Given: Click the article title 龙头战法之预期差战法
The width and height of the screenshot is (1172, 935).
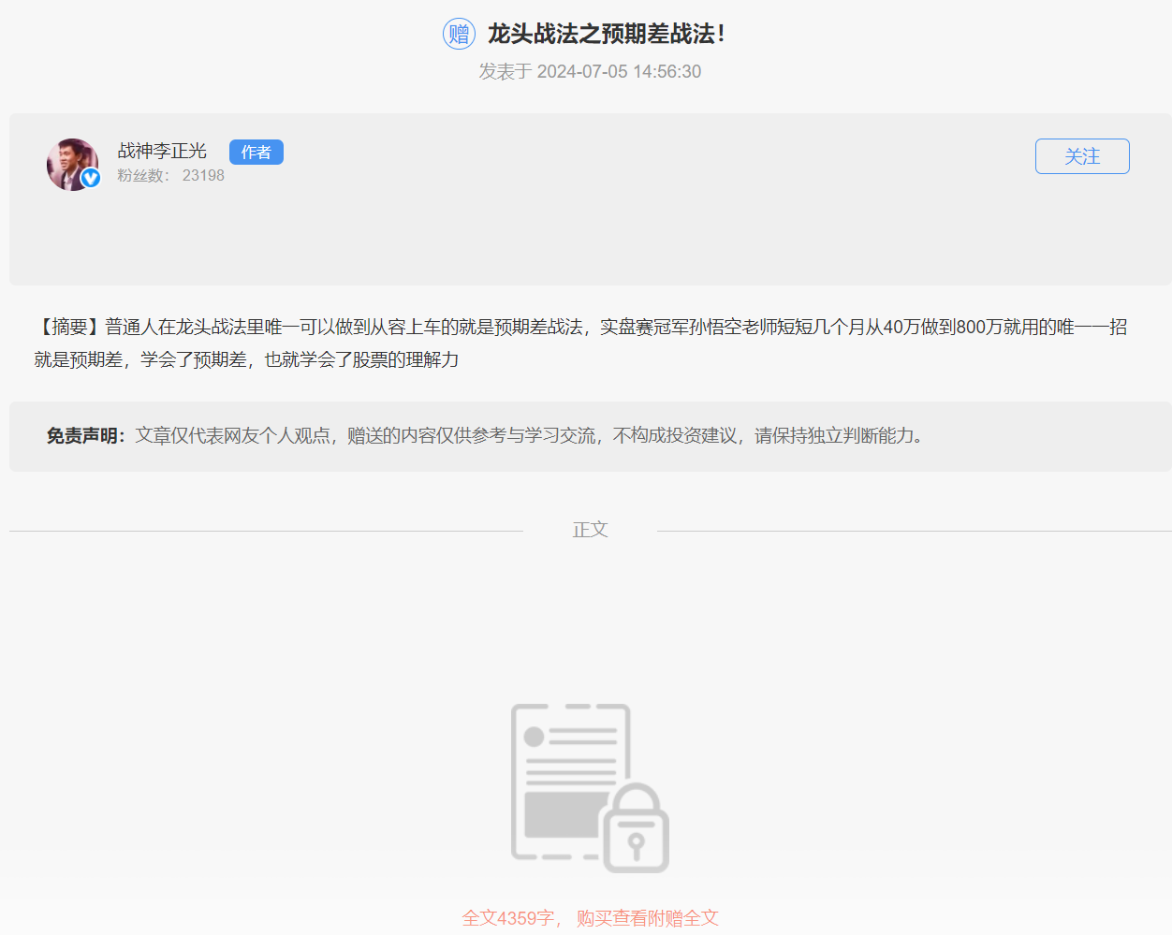Looking at the screenshot, I should tap(606, 33).
